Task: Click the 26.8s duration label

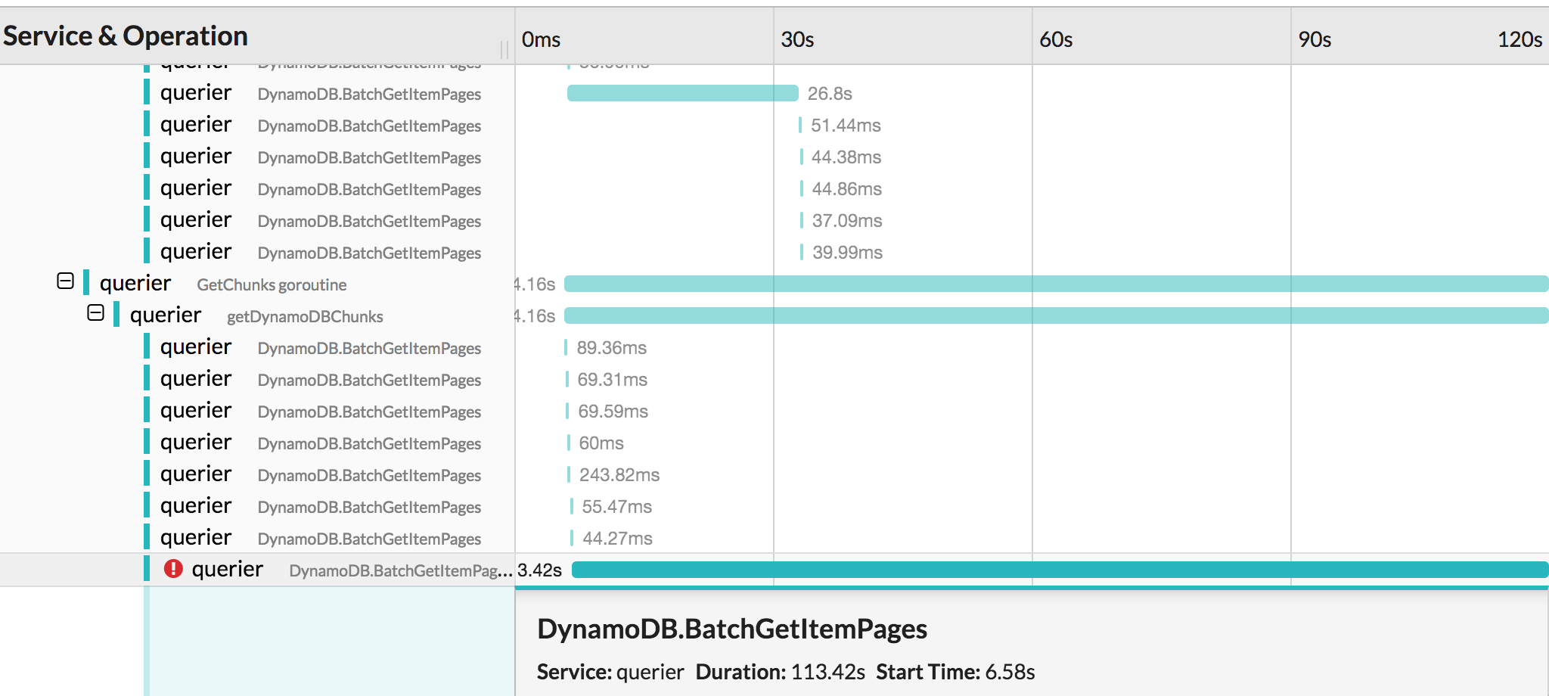Action: click(830, 94)
